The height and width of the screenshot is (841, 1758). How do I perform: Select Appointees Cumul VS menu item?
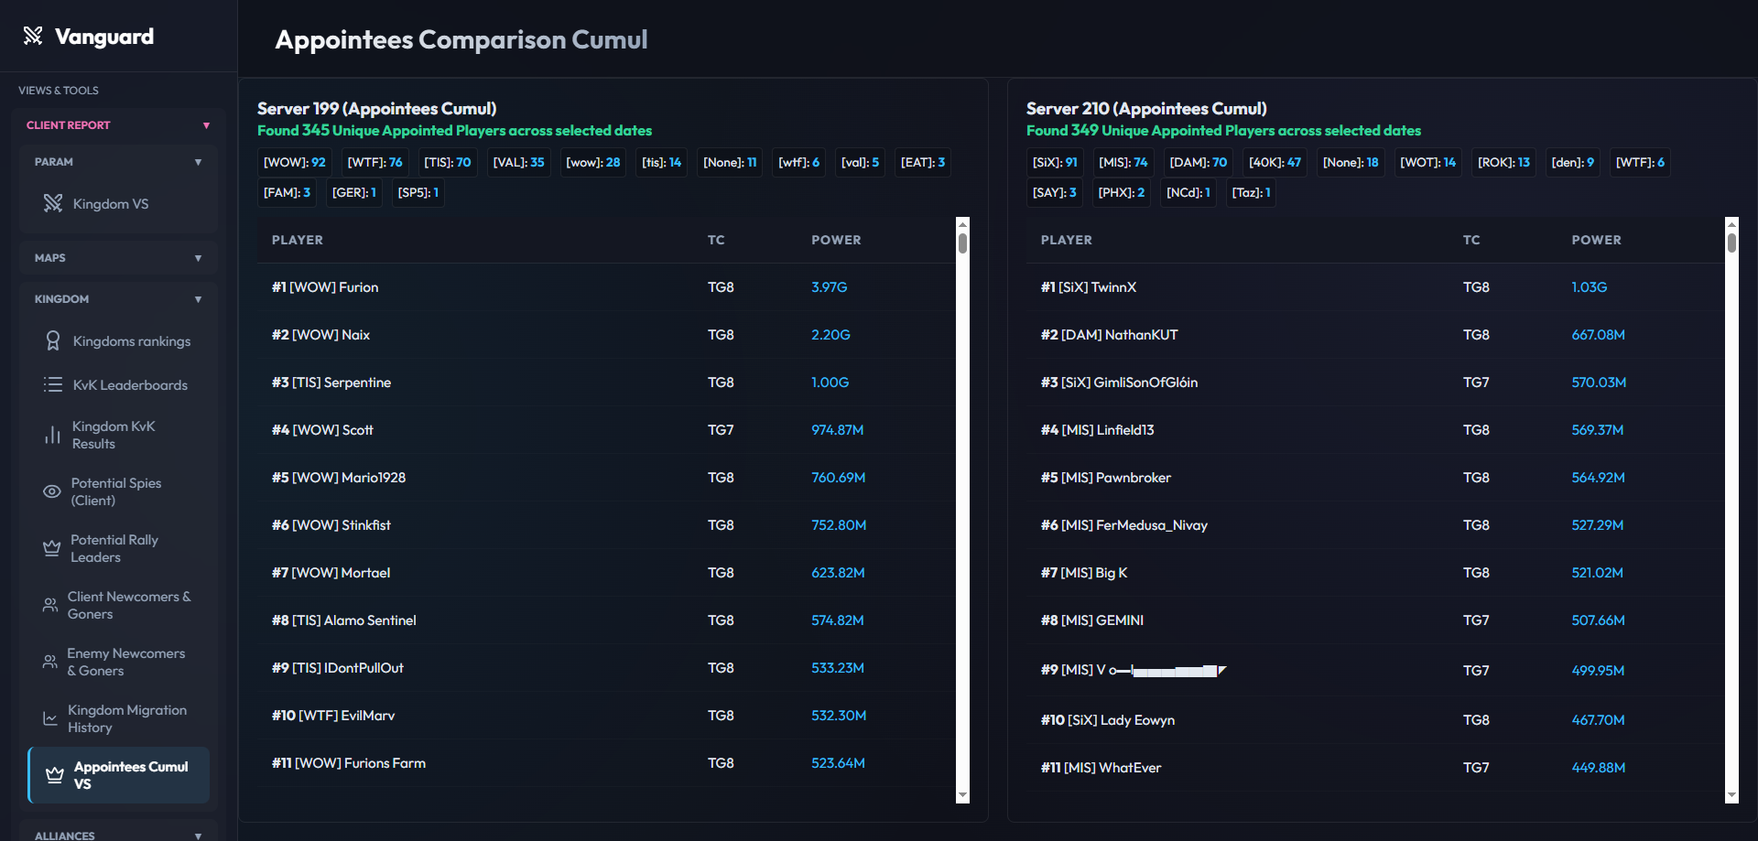pyautogui.click(x=119, y=775)
